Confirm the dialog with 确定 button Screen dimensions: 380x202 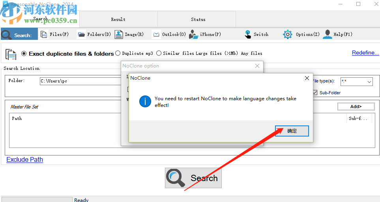pos(292,131)
